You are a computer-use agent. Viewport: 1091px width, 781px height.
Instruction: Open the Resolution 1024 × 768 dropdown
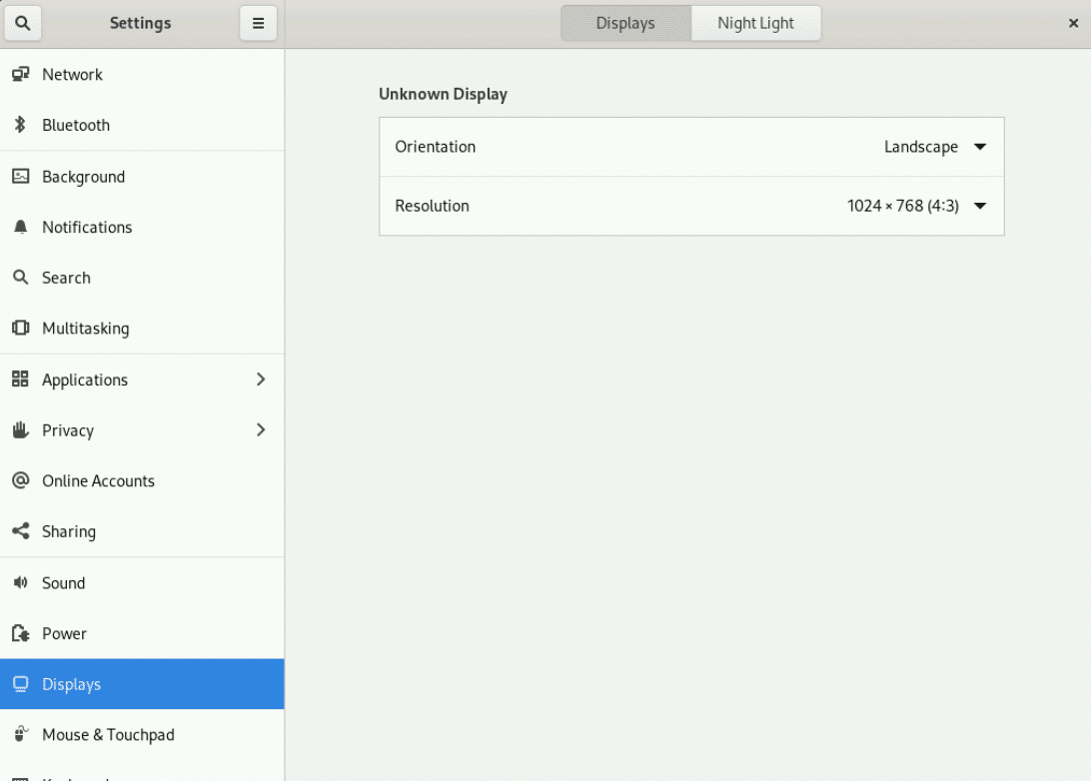(915, 206)
